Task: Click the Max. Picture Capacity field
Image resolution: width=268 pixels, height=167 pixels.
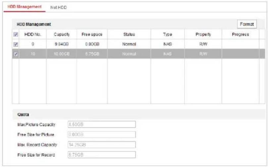Action: click(102, 125)
